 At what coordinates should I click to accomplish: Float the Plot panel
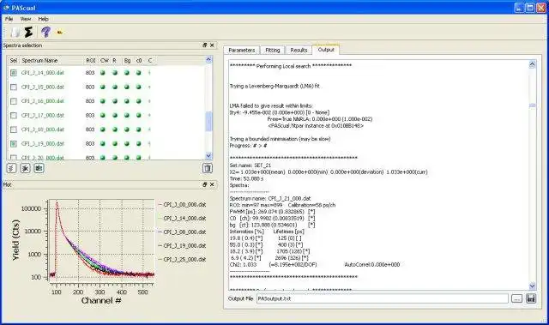pyautogui.click(x=205, y=184)
